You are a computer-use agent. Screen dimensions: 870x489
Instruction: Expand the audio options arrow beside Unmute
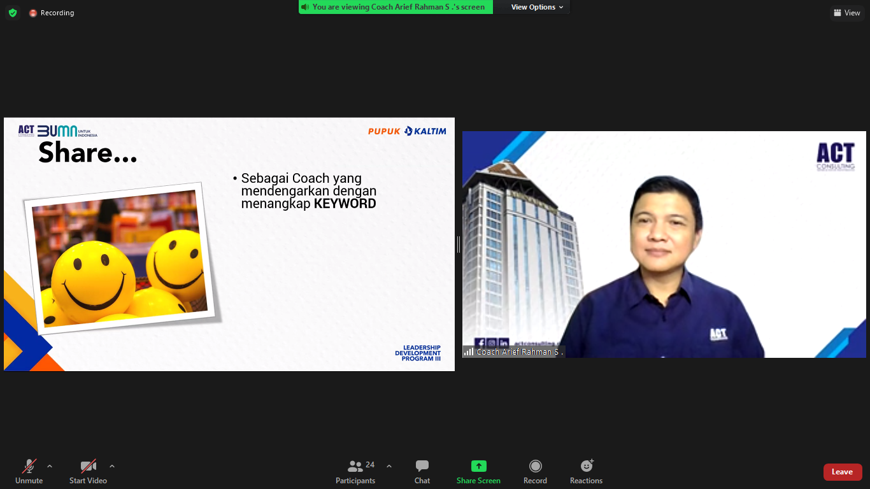tap(50, 466)
